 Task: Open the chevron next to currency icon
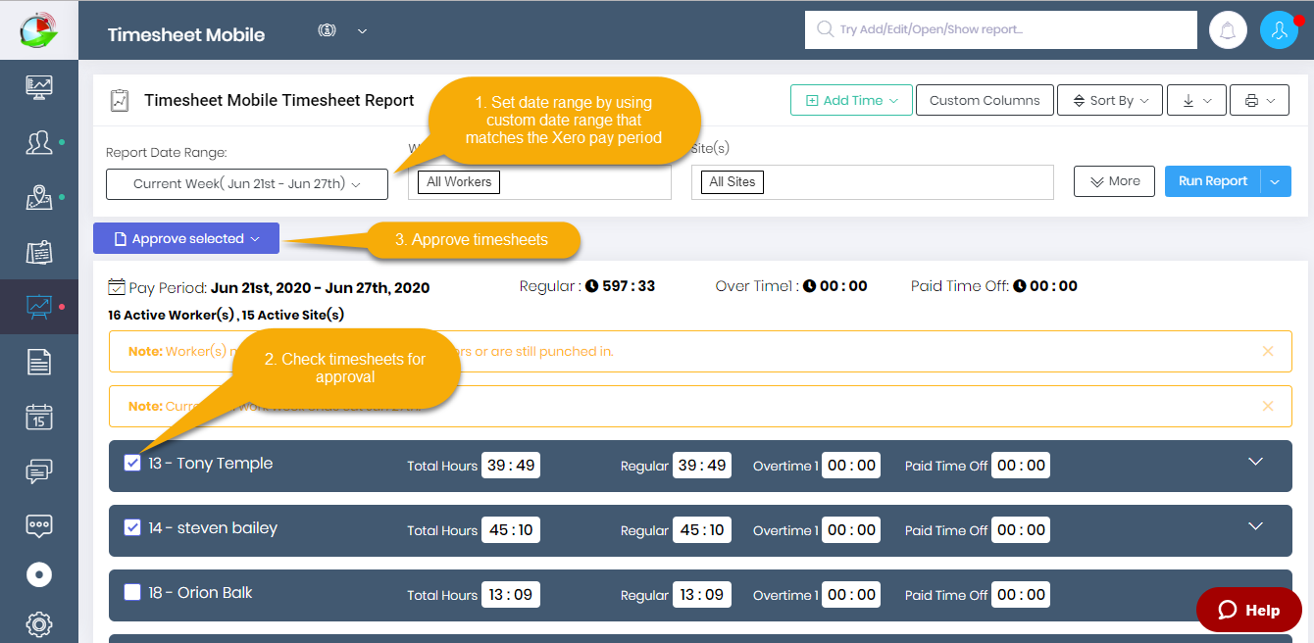pos(362,30)
